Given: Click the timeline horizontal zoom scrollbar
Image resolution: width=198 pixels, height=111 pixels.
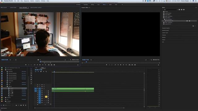Looking at the screenshot, I should pyautogui.click(x=79, y=108).
